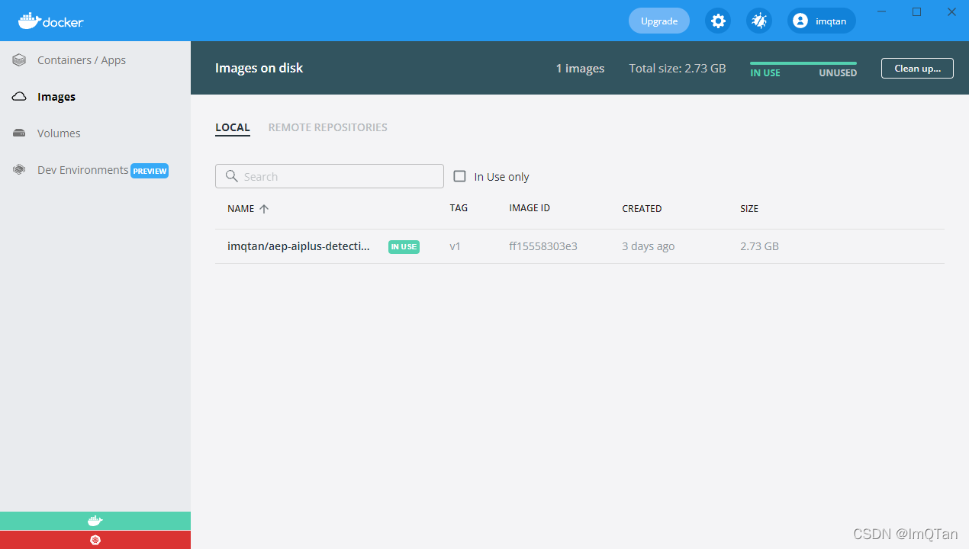Screen dimensions: 969x549
Task: Sort by the SIZE column header
Action: pos(749,208)
